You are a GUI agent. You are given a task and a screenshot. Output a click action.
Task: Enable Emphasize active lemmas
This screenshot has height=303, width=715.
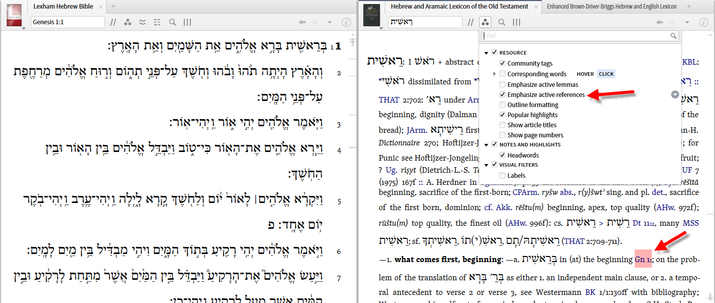(x=502, y=84)
